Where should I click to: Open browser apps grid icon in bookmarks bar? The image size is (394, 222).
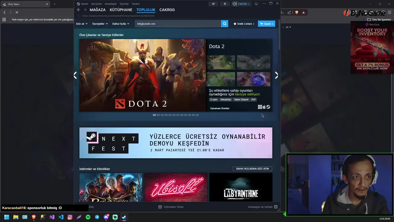[x=4, y=19]
